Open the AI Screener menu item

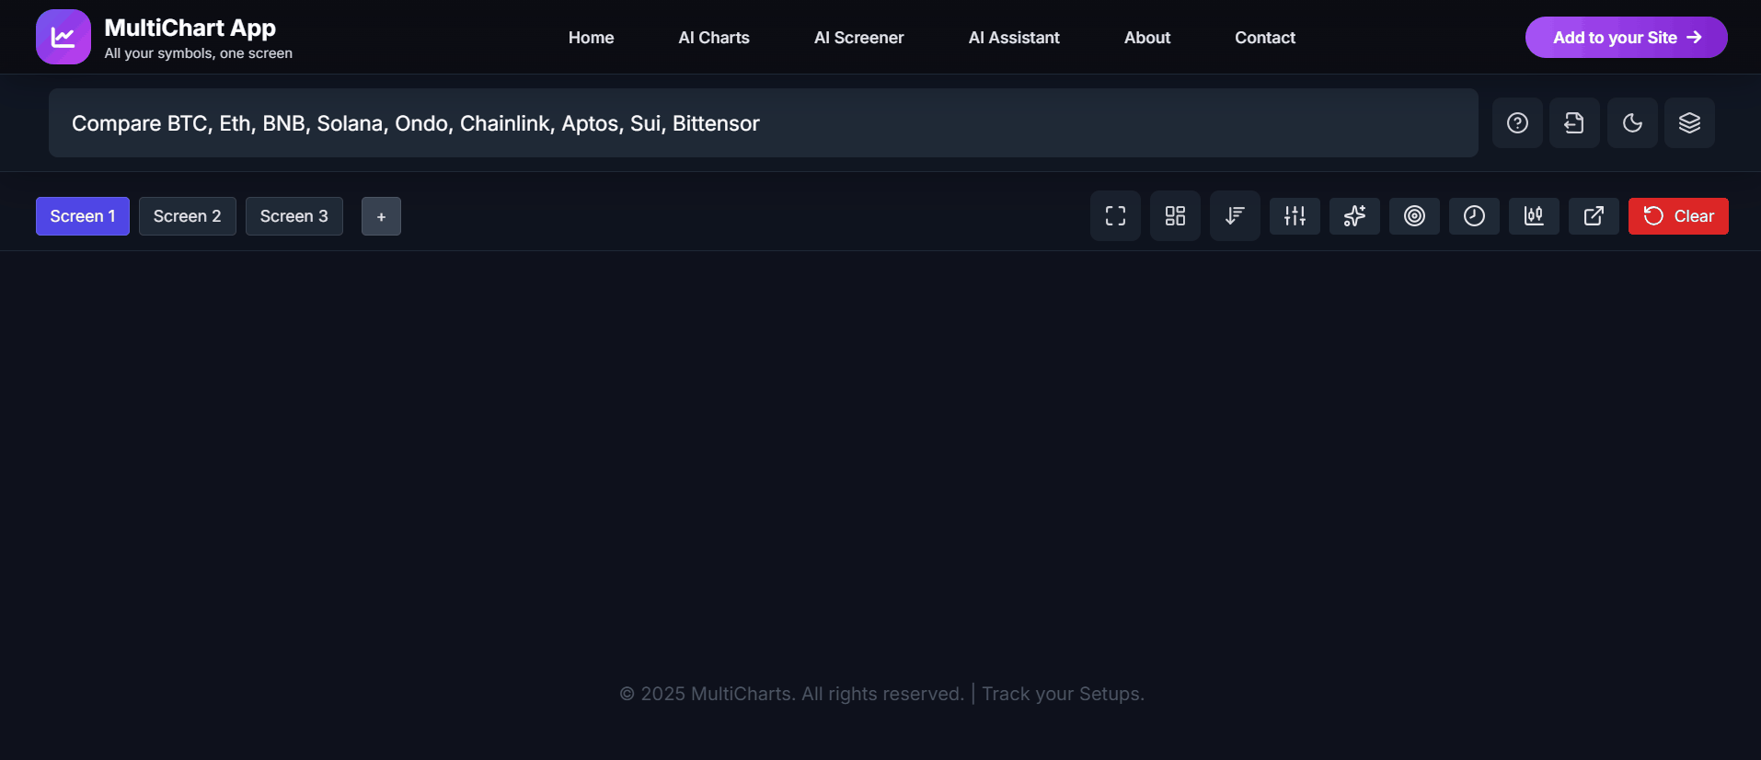858,38
